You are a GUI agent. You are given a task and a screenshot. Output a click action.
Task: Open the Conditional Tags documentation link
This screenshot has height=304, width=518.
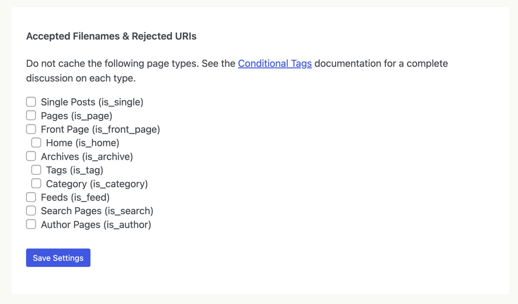(x=275, y=63)
